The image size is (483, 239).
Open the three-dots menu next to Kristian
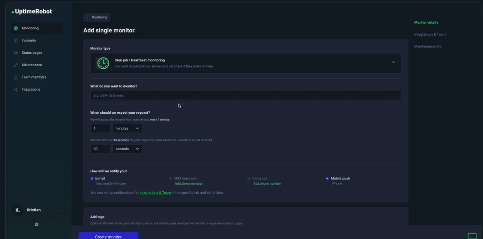click(x=59, y=210)
